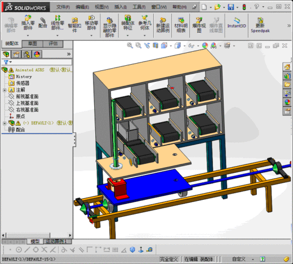Click Edit Appearance color ball icon
Screen dimensions: 293x264
(x=205, y=46)
